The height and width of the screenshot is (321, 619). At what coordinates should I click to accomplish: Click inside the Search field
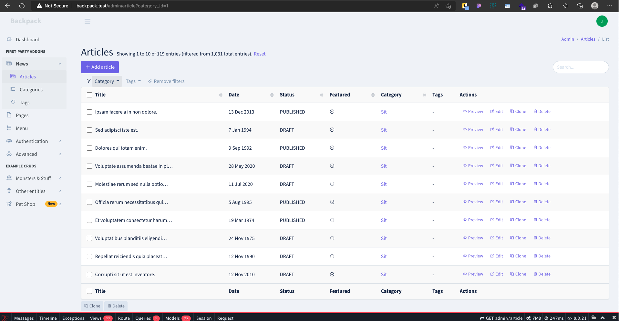tap(580, 67)
